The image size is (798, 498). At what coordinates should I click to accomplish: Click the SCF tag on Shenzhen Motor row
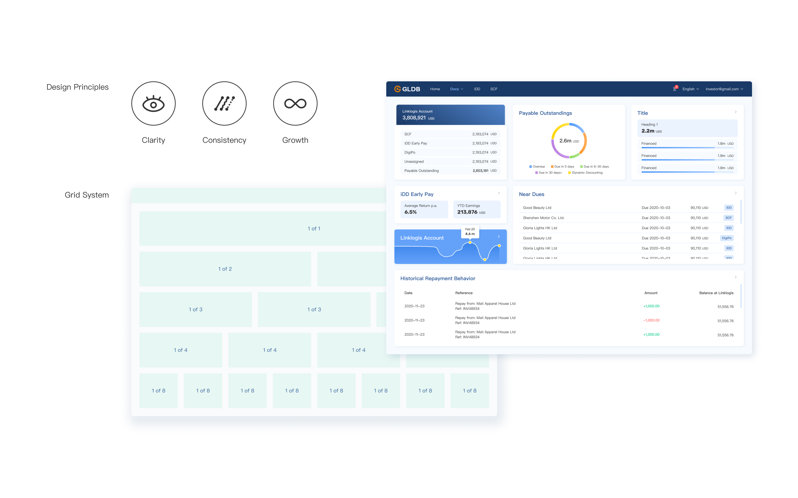(x=728, y=218)
